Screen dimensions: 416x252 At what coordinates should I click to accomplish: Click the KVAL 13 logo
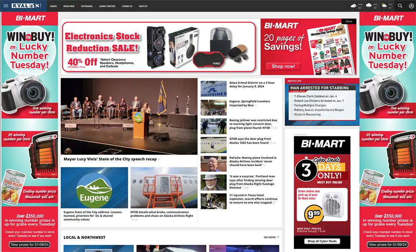(26, 6)
